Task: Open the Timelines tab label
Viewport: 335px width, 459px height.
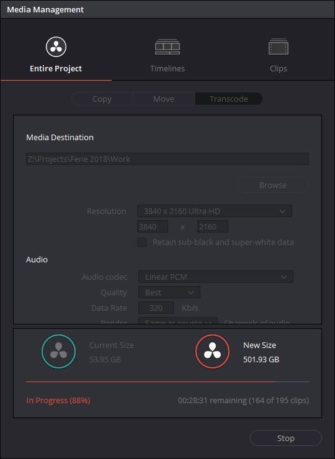Action: click(167, 68)
